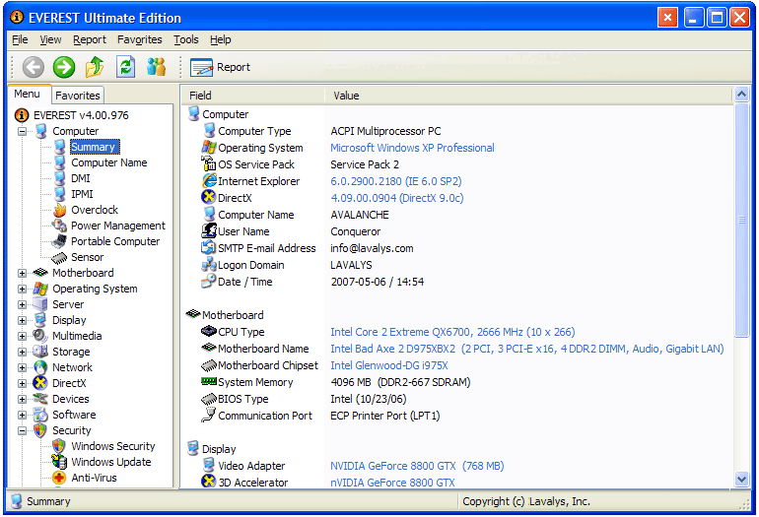The image size is (759, 517).
Task: Click the Multimedia speaker icon
Action: [x=40, y=336]
